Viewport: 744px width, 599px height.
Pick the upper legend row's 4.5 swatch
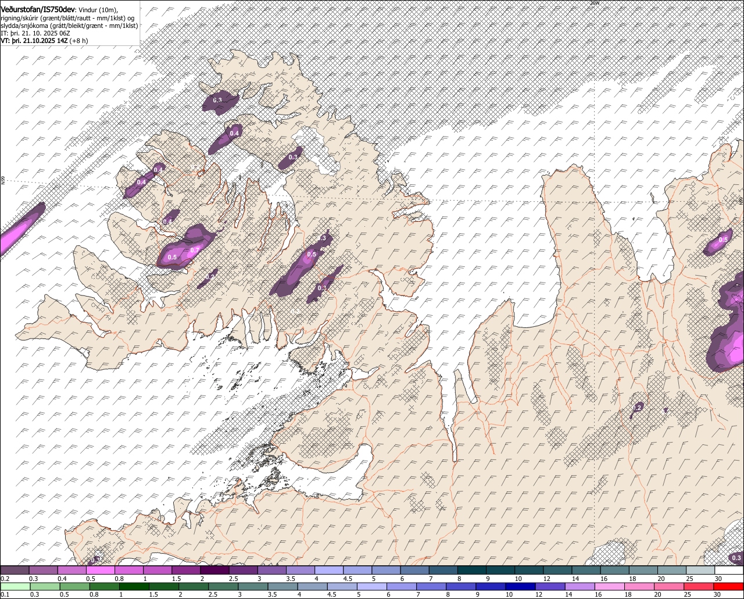pyautogui.click(x=357, y=571)
